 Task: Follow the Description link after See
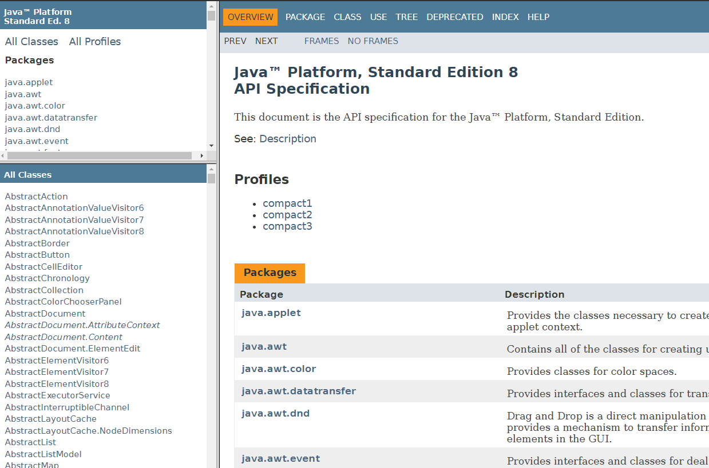click(x=288, y=139)
